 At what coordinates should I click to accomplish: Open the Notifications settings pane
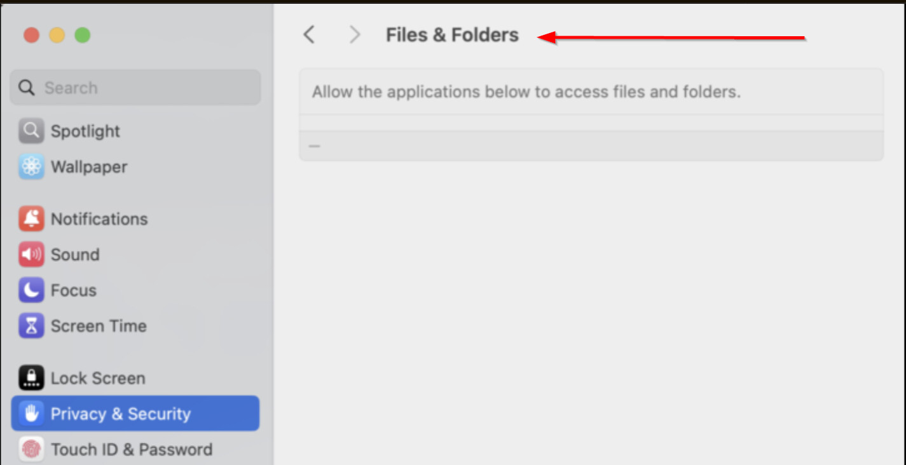[99, 219]
